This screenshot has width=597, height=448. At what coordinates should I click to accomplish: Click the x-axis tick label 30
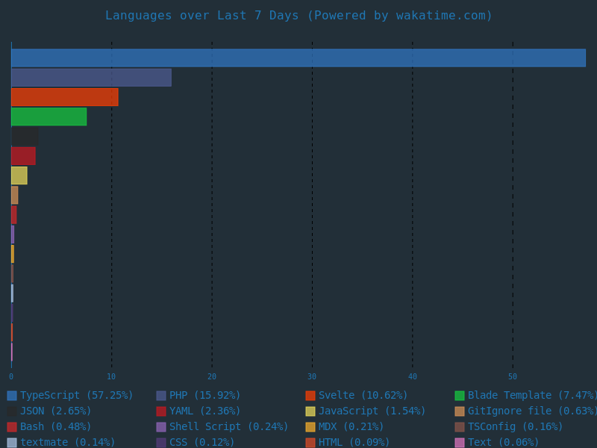click(312, 377)
